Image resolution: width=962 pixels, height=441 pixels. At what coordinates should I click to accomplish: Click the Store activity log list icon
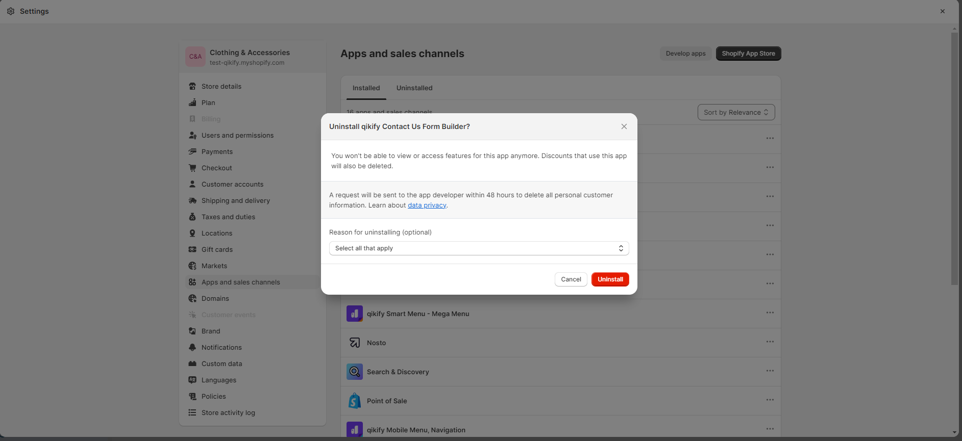(192, 412)
